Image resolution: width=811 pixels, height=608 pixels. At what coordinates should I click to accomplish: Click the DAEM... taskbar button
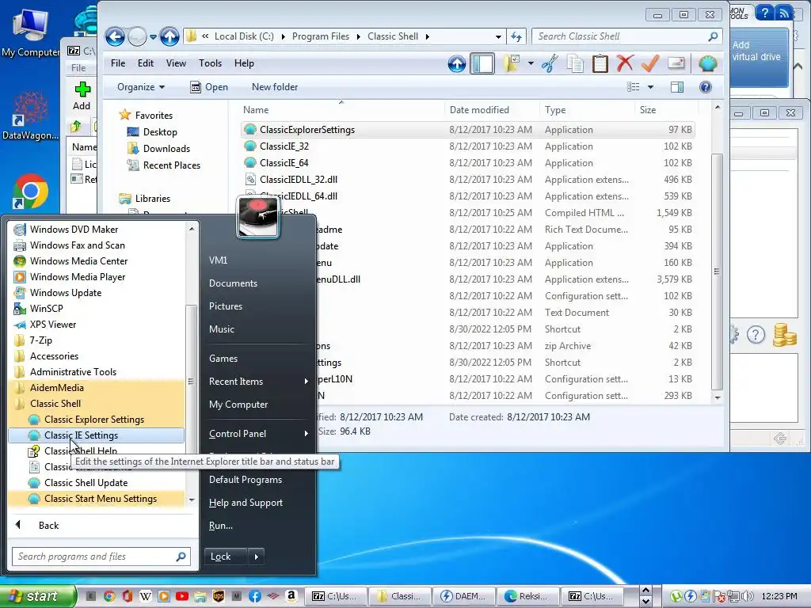coord(464,596)
